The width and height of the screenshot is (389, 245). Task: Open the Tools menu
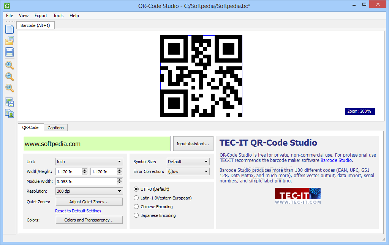coord(58,15)
